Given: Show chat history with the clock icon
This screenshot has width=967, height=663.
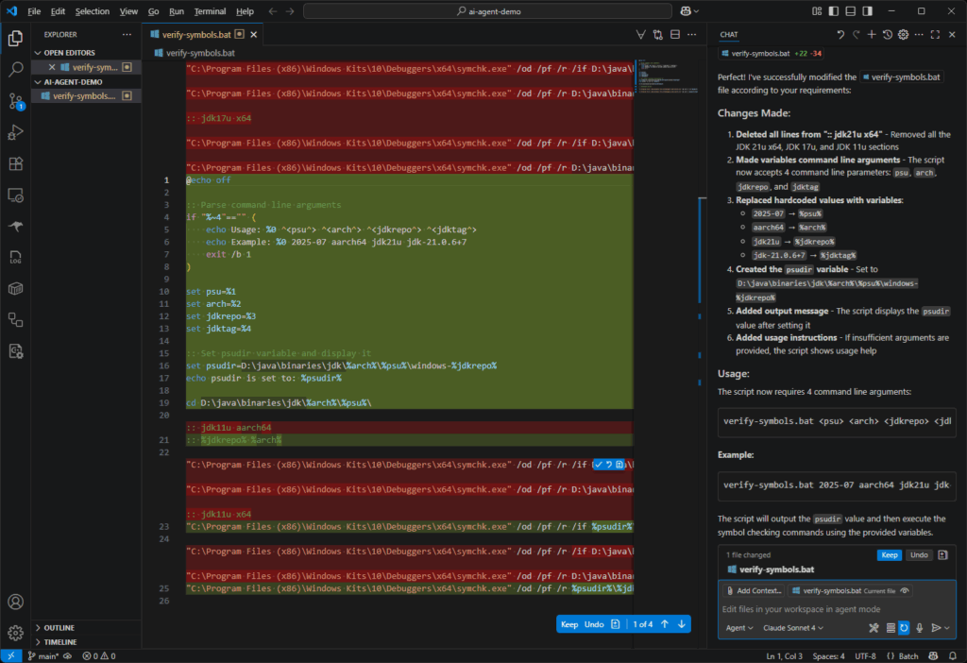Looking at the screenshot, I should tap(887, 35).
